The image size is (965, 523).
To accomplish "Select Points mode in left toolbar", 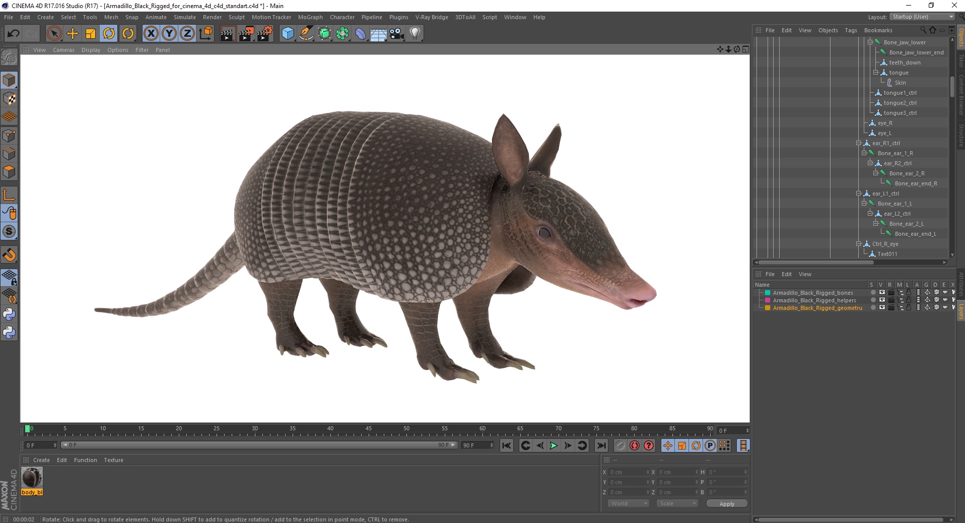I will (9, 136).
